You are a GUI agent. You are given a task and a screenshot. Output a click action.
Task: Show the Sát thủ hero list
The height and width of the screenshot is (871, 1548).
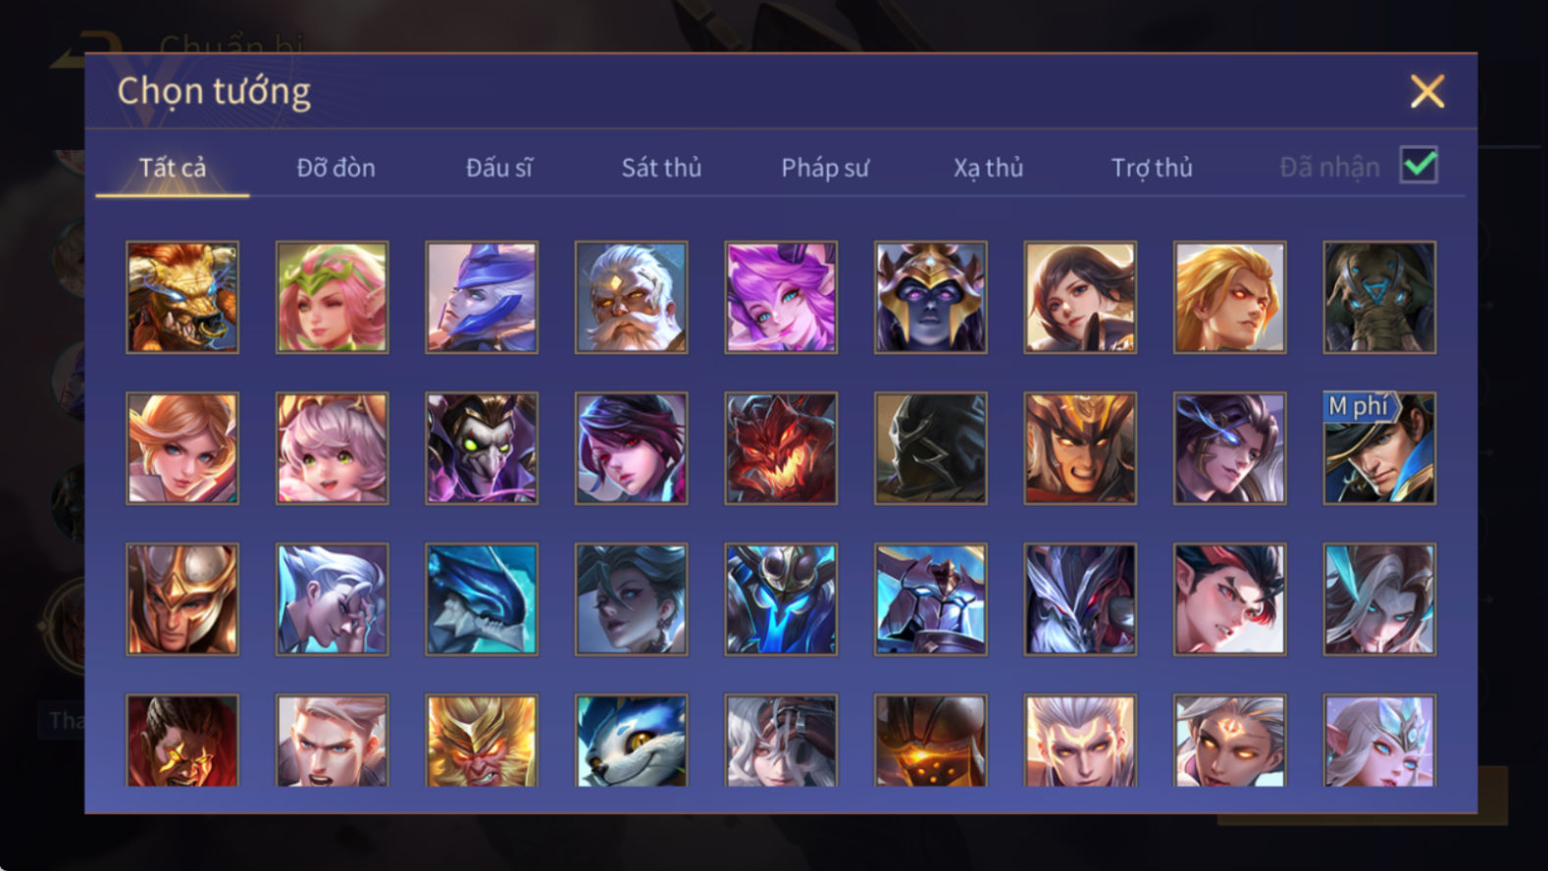pos(661,168)
